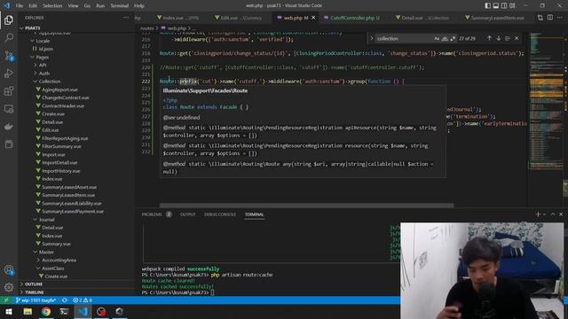568x319 pixels.
Task: Open the Accounts menu in activity bar
Action: tap(9, 269)
